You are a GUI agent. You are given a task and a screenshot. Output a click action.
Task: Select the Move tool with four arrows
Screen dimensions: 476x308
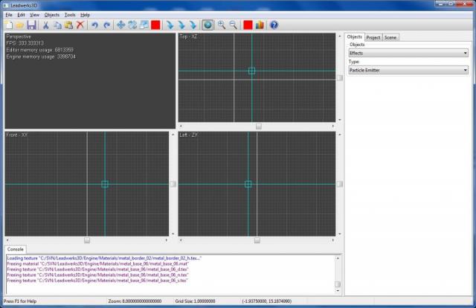click(x=121, y=25)
